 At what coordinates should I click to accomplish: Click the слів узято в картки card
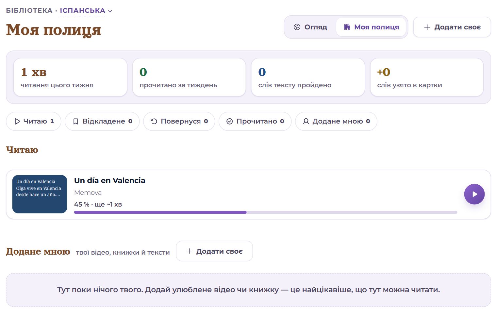pyautogui.click(x=427, y=77)
